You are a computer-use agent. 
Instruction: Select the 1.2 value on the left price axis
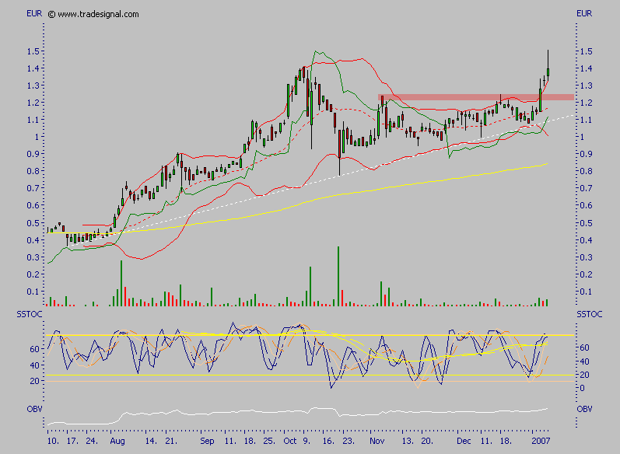pos(33,103)
